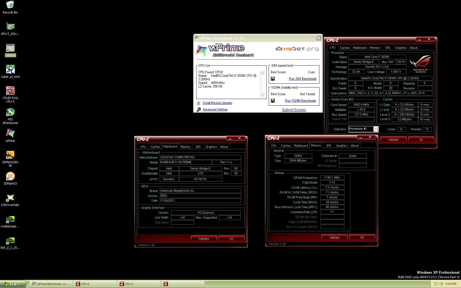
Task: Click OK in top-right CPU-Z window
Action: pyautogui.click(x=421, y=140)
